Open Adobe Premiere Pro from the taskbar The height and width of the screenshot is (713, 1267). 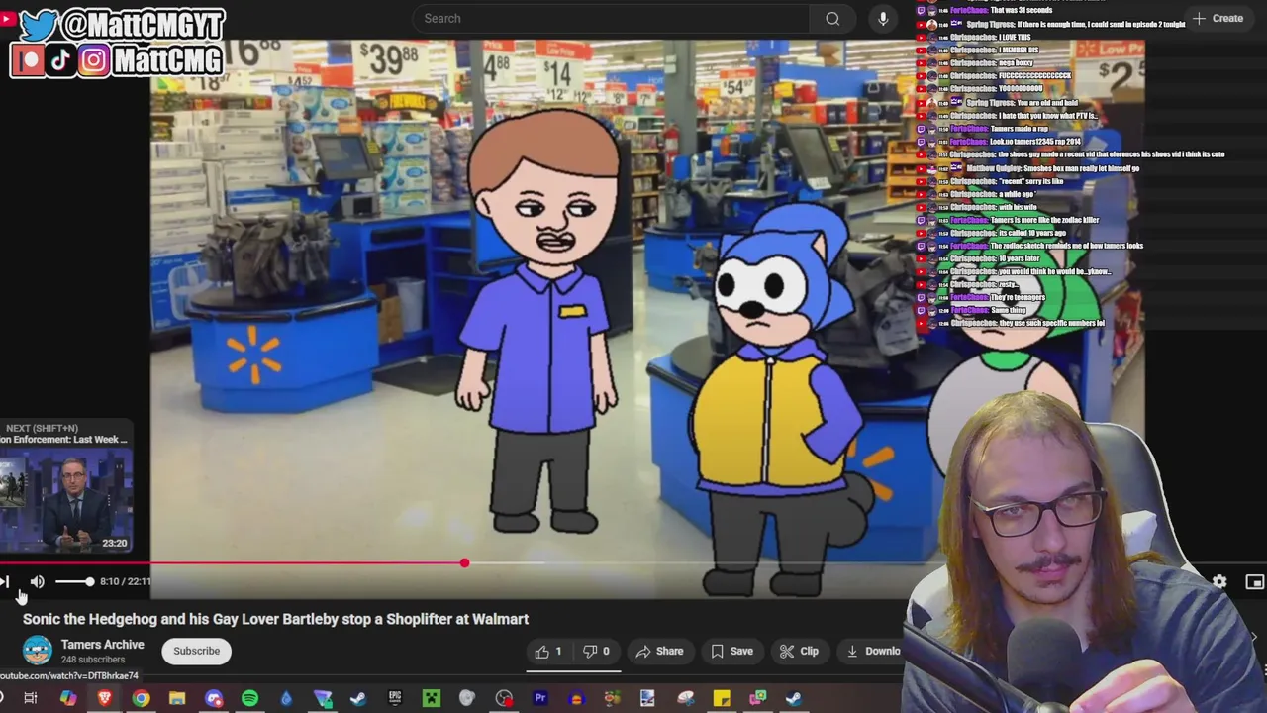[540, 698]
